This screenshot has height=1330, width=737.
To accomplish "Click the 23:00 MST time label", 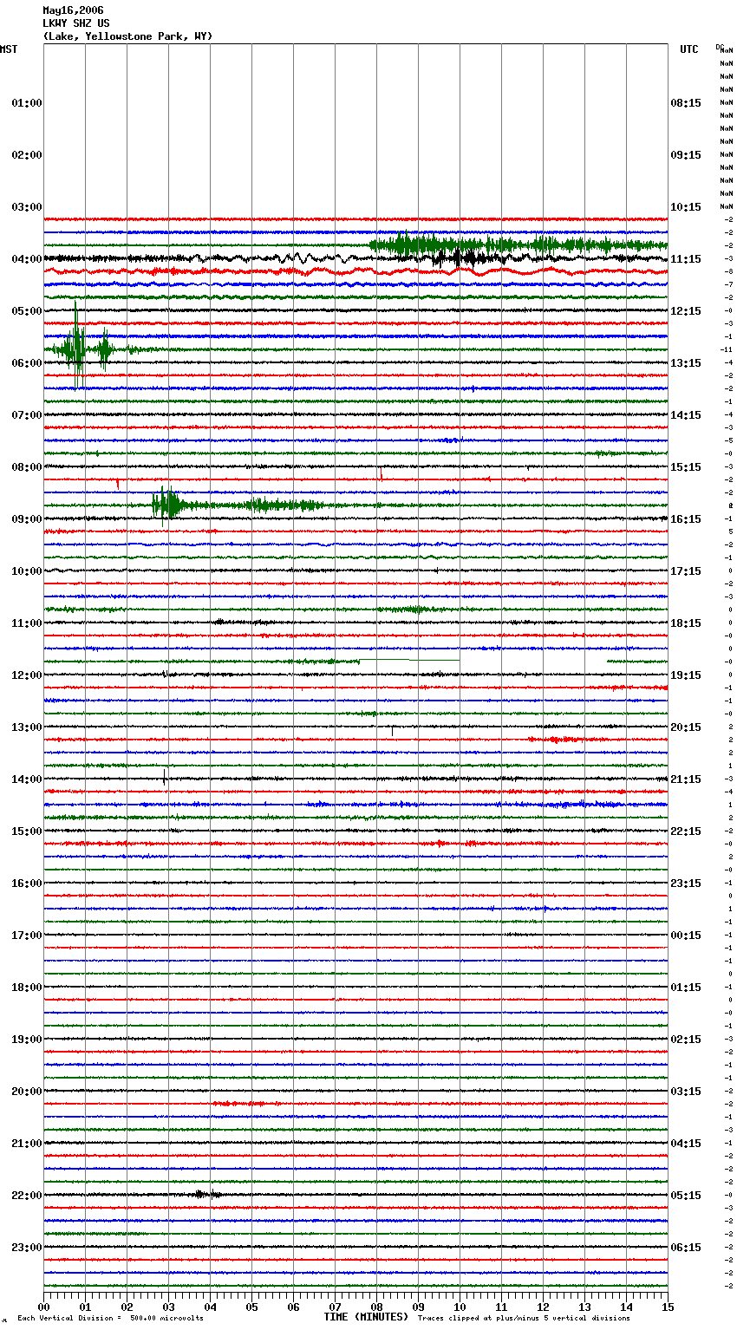I will click(26, 1248).
